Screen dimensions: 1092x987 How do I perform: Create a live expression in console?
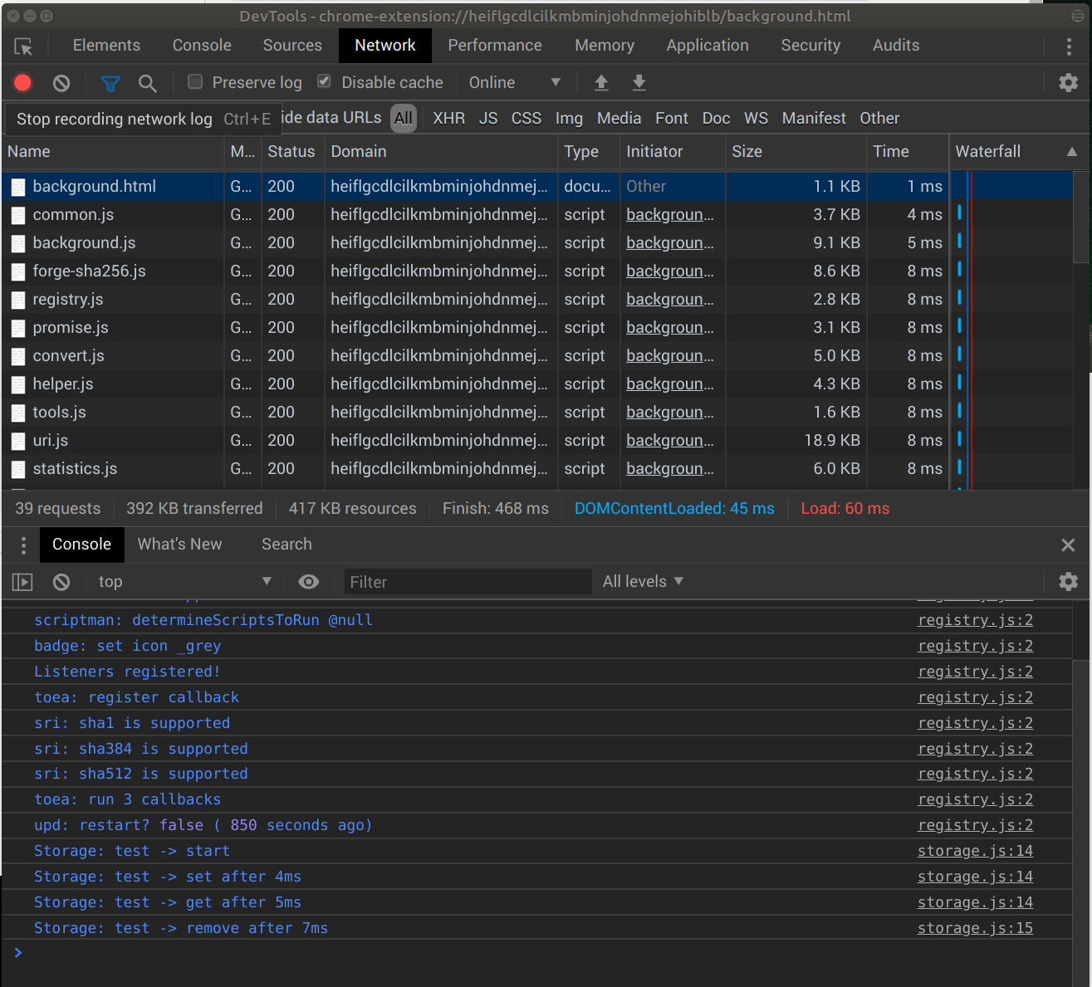(x=309, y=581)
